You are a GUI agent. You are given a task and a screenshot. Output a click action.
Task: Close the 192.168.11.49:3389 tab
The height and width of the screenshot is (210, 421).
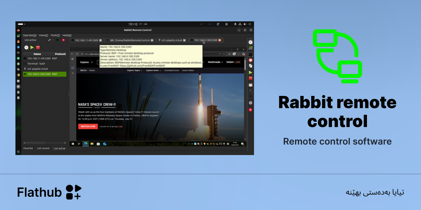(100, 40)
